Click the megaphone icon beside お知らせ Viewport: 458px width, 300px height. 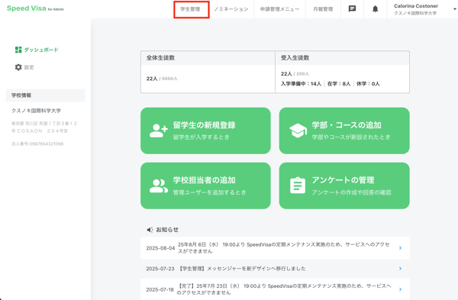click(x=150, y=230)
